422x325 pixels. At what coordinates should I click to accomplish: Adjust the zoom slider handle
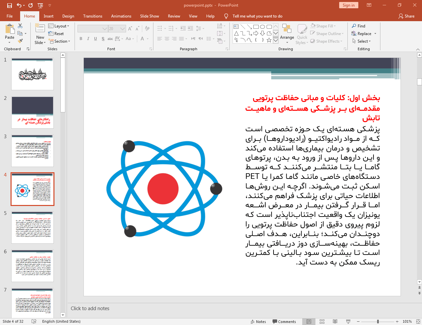tap(378, 321)
